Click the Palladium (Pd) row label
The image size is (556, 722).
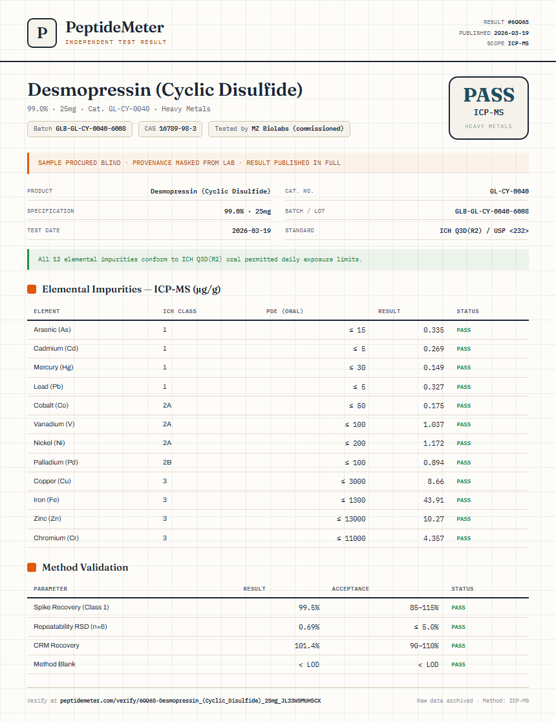[56, 463]
